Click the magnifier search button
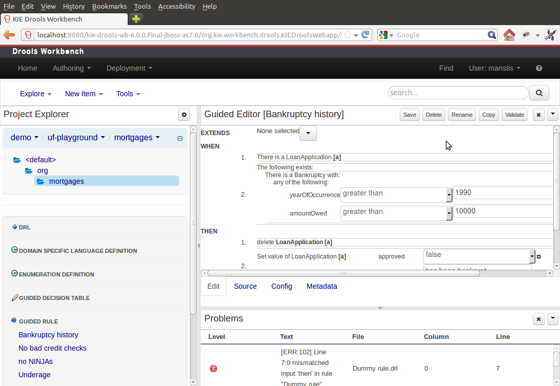 [539, 93]
